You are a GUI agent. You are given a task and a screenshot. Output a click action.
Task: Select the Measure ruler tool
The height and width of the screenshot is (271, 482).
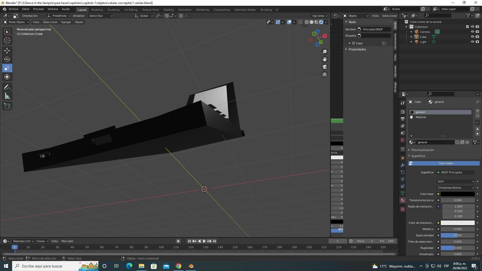coord(7,96)
